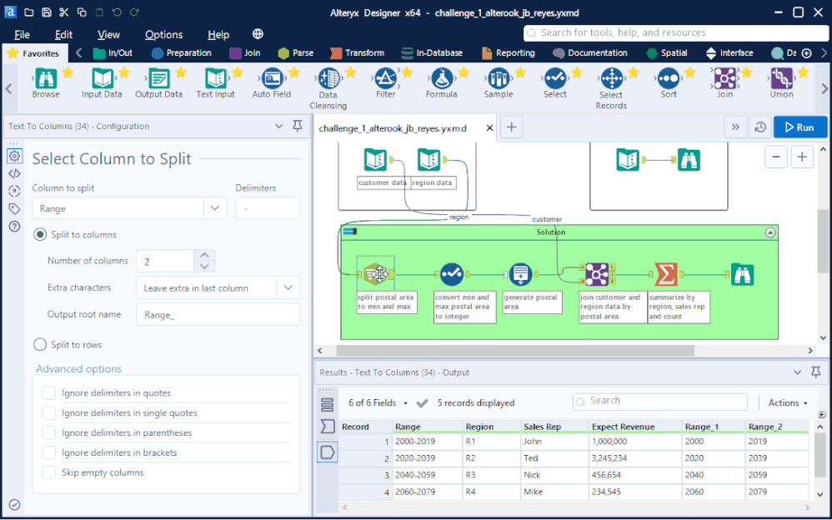Click the Results Search field

click(x=660, y=401)
